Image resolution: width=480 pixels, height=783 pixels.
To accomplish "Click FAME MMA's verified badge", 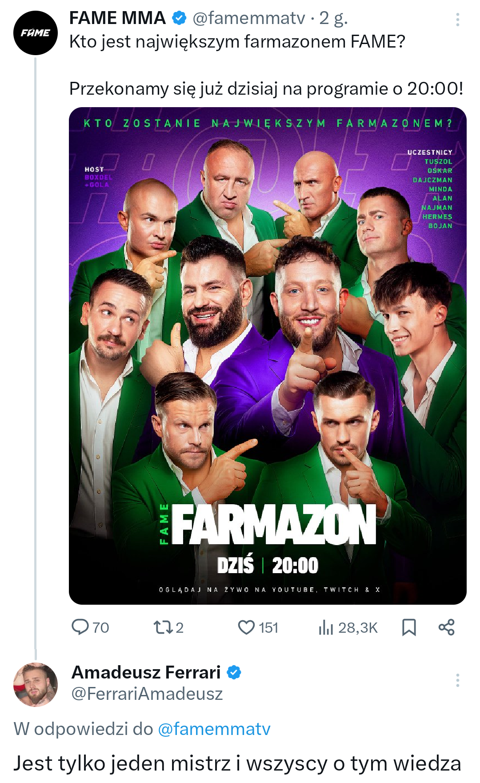I will click(x=179, y=18).
